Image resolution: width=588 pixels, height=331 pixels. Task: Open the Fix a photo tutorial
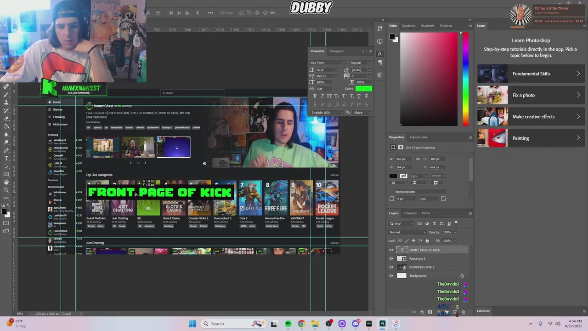pyautogui.click(x=531, y=95)
